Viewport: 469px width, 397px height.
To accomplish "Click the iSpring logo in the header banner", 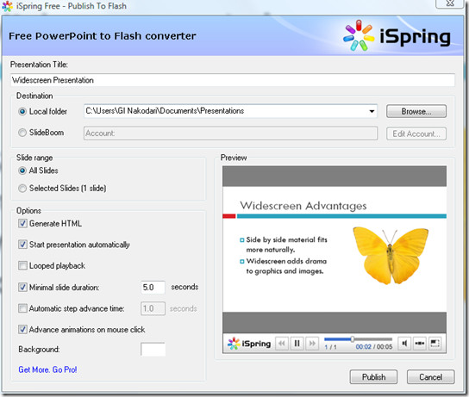I will [397, 36].
